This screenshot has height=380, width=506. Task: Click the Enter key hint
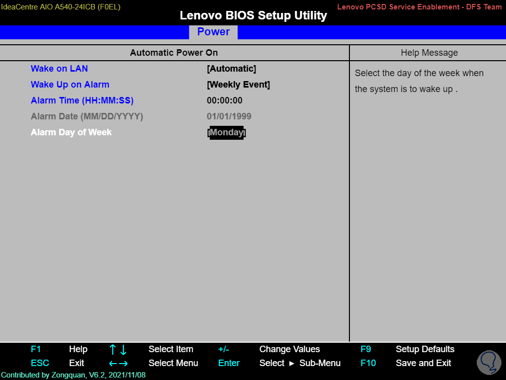point(229,363)
